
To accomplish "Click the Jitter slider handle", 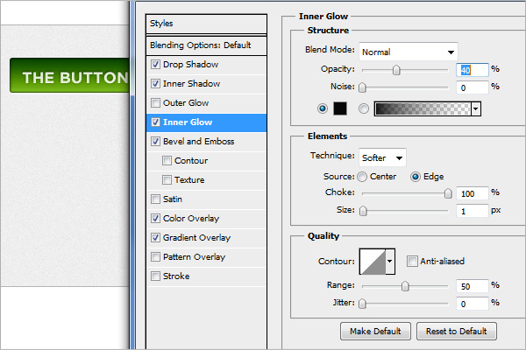I will click(x=362, y=304).
